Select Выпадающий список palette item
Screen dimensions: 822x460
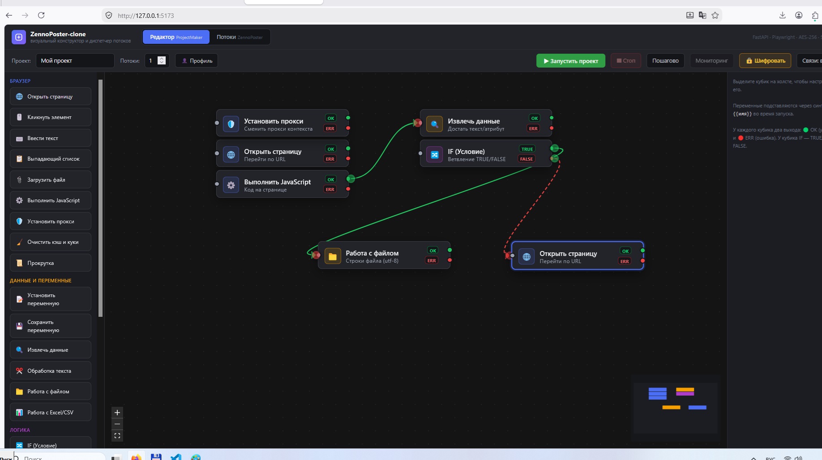tap(51, 158)
